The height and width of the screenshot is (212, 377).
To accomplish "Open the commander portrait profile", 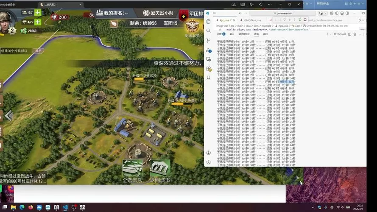I will pyautogui.click(x=6, y=22).
